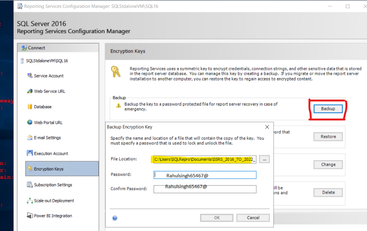Click the Scale-out Deployment icon

pyautogui.click(x=30, y=200)
